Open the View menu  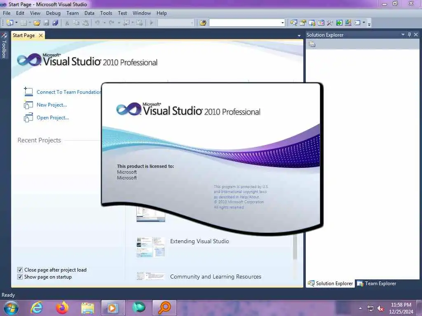click(35, 13)
